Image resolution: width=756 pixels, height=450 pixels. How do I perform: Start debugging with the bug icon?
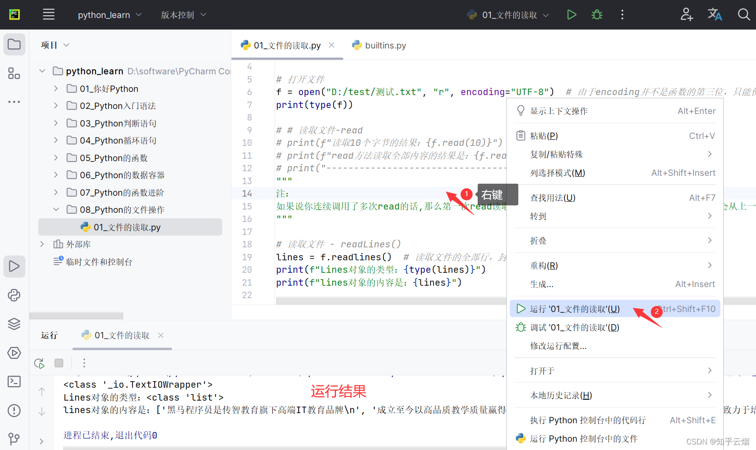point(597,15)
